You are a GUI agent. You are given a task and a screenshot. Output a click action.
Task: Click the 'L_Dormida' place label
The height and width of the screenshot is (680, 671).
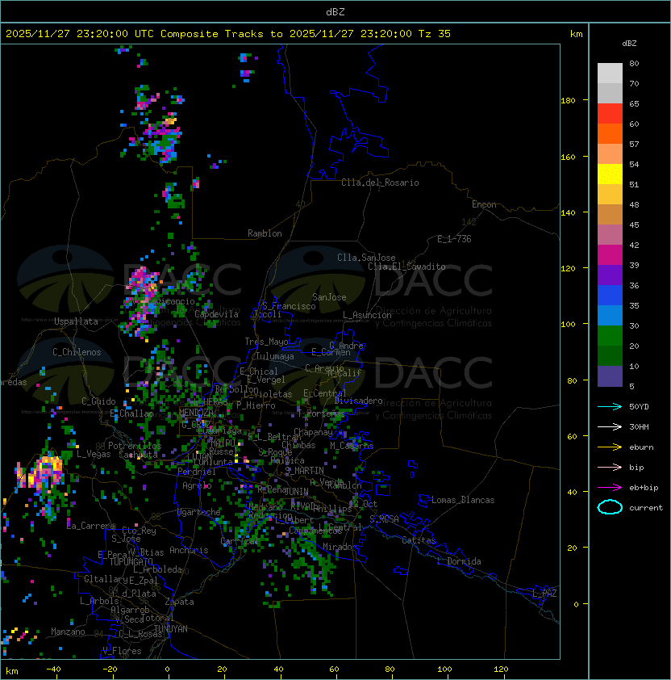459,561
